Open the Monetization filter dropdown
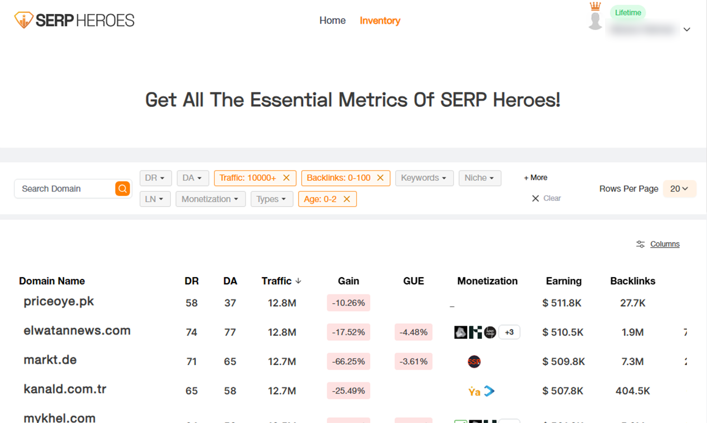 click(210, 199)
